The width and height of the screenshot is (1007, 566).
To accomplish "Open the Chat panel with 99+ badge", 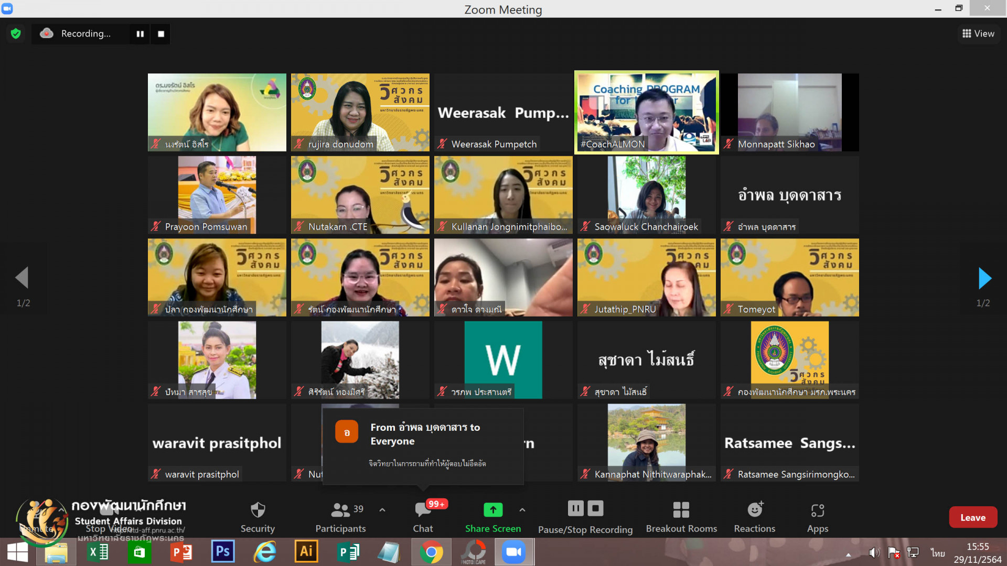I will pos(423,510).
